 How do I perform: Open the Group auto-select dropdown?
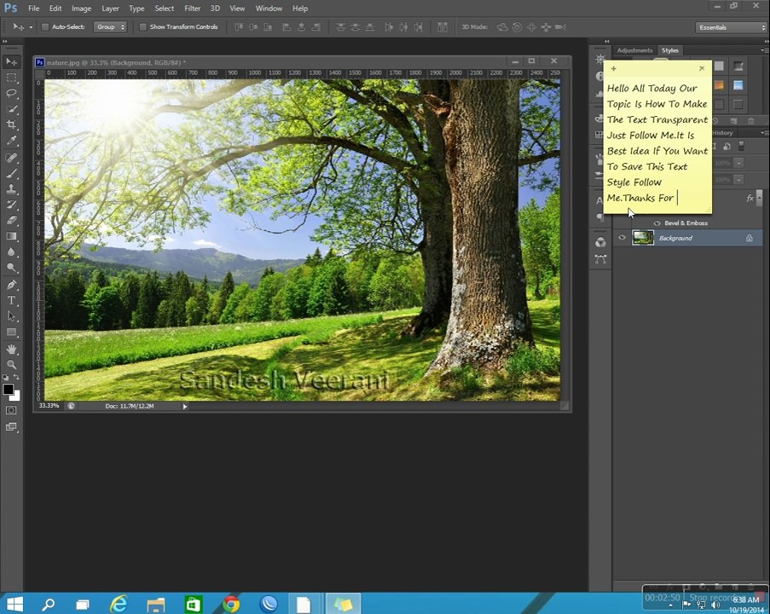110,27
